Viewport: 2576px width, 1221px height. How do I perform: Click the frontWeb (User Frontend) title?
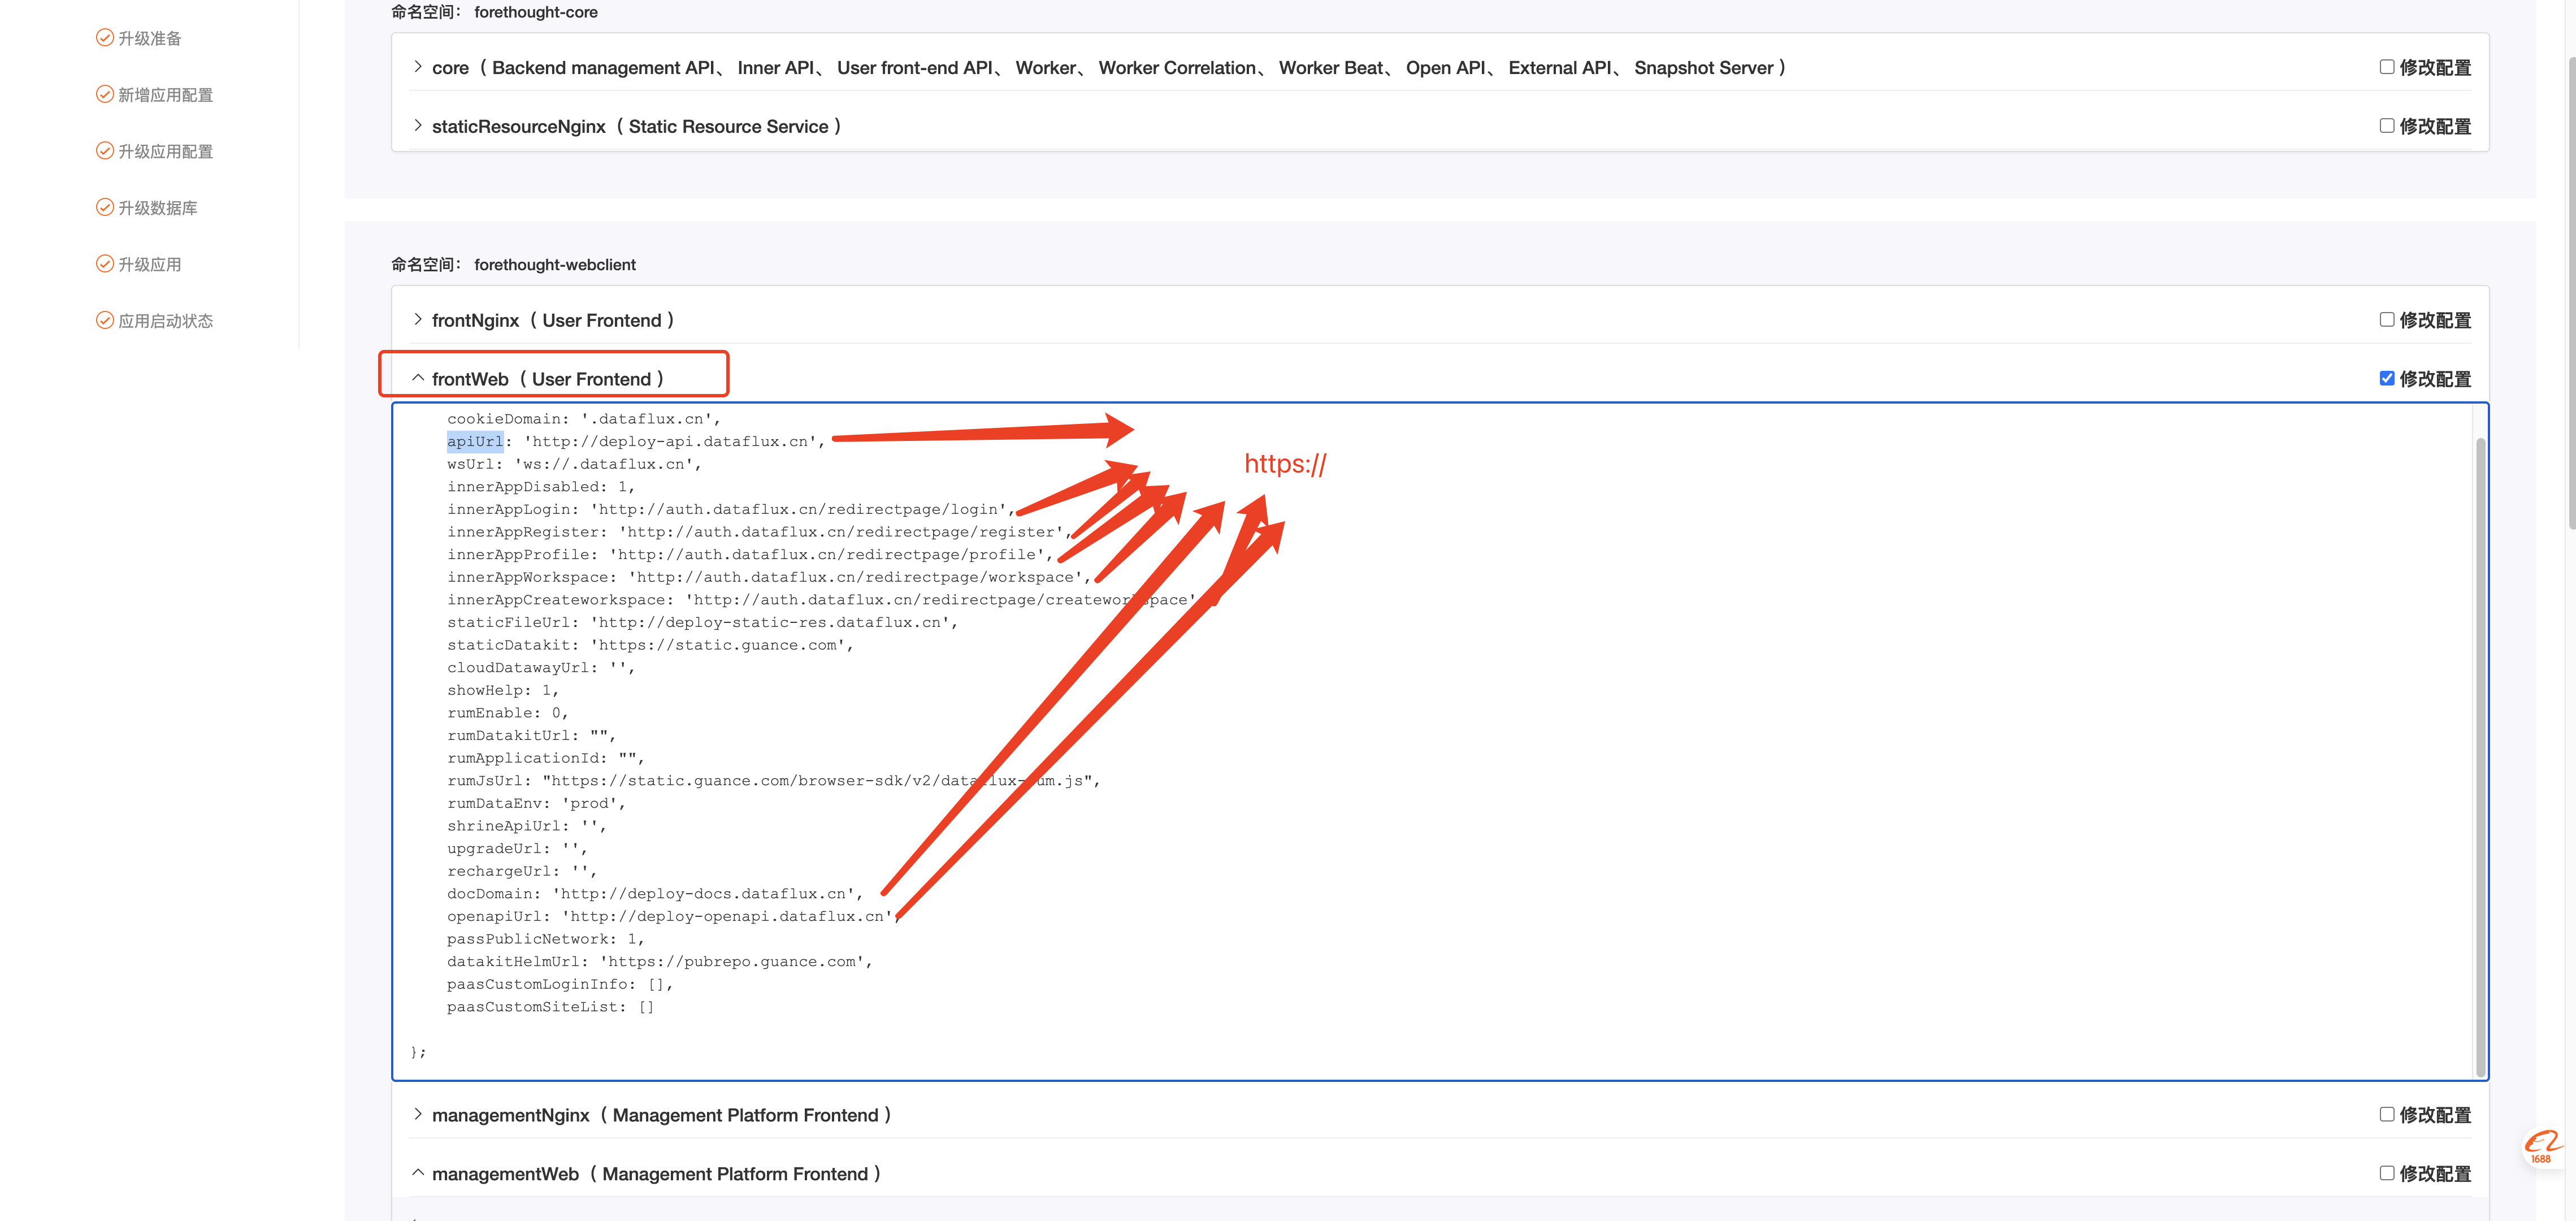[548, 379]
